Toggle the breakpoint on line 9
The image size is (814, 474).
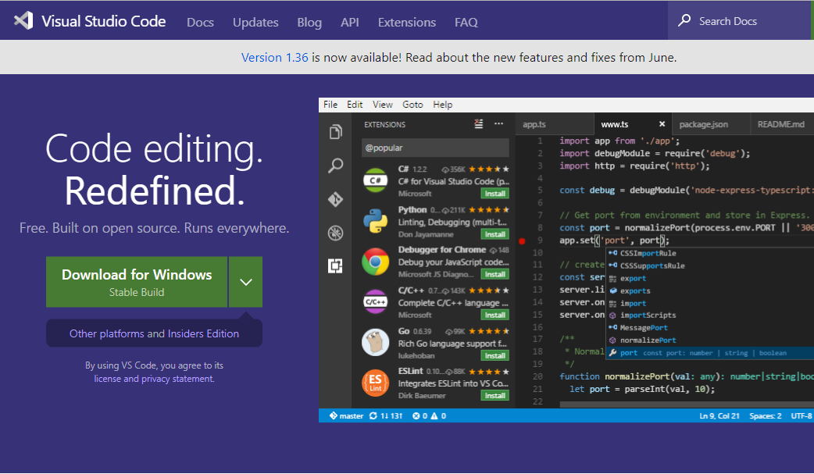(x=522, y=241)
